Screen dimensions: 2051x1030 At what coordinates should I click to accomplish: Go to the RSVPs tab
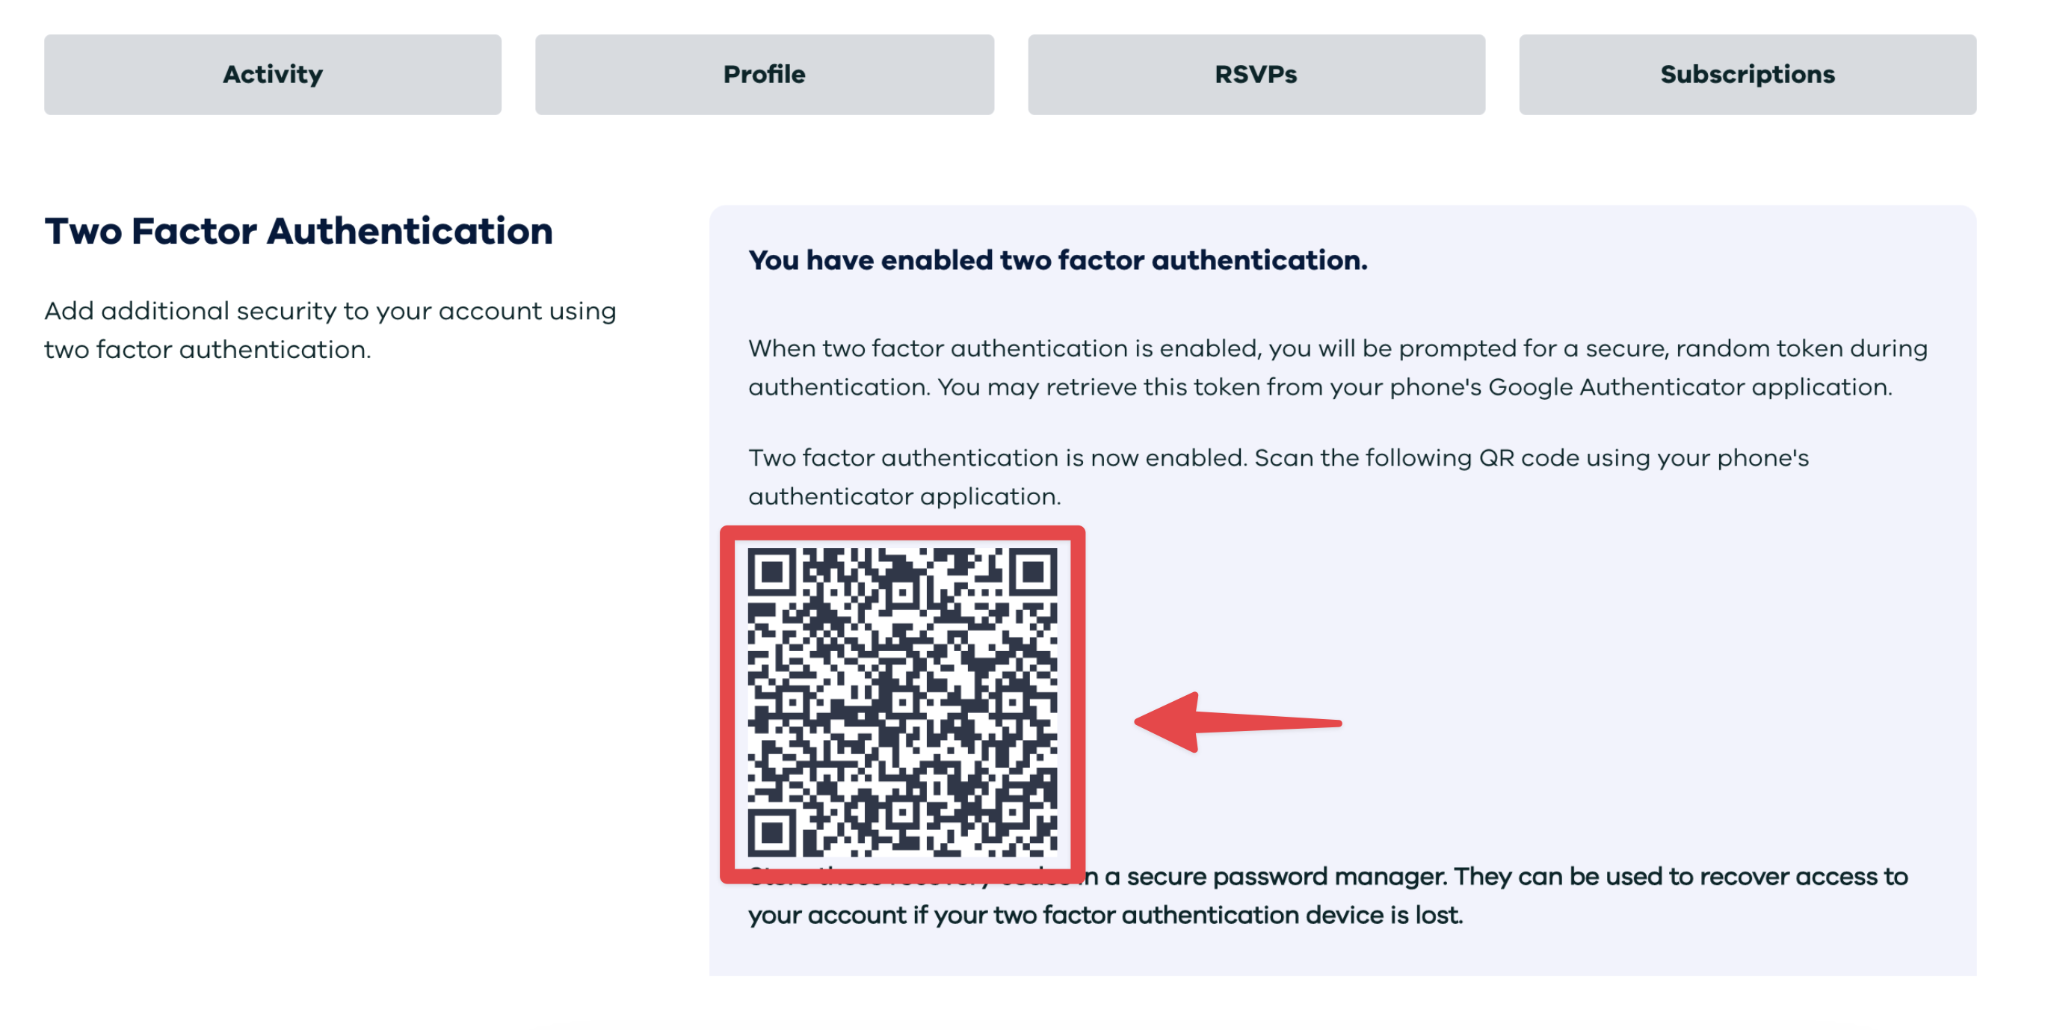[x=1256, y=74]
